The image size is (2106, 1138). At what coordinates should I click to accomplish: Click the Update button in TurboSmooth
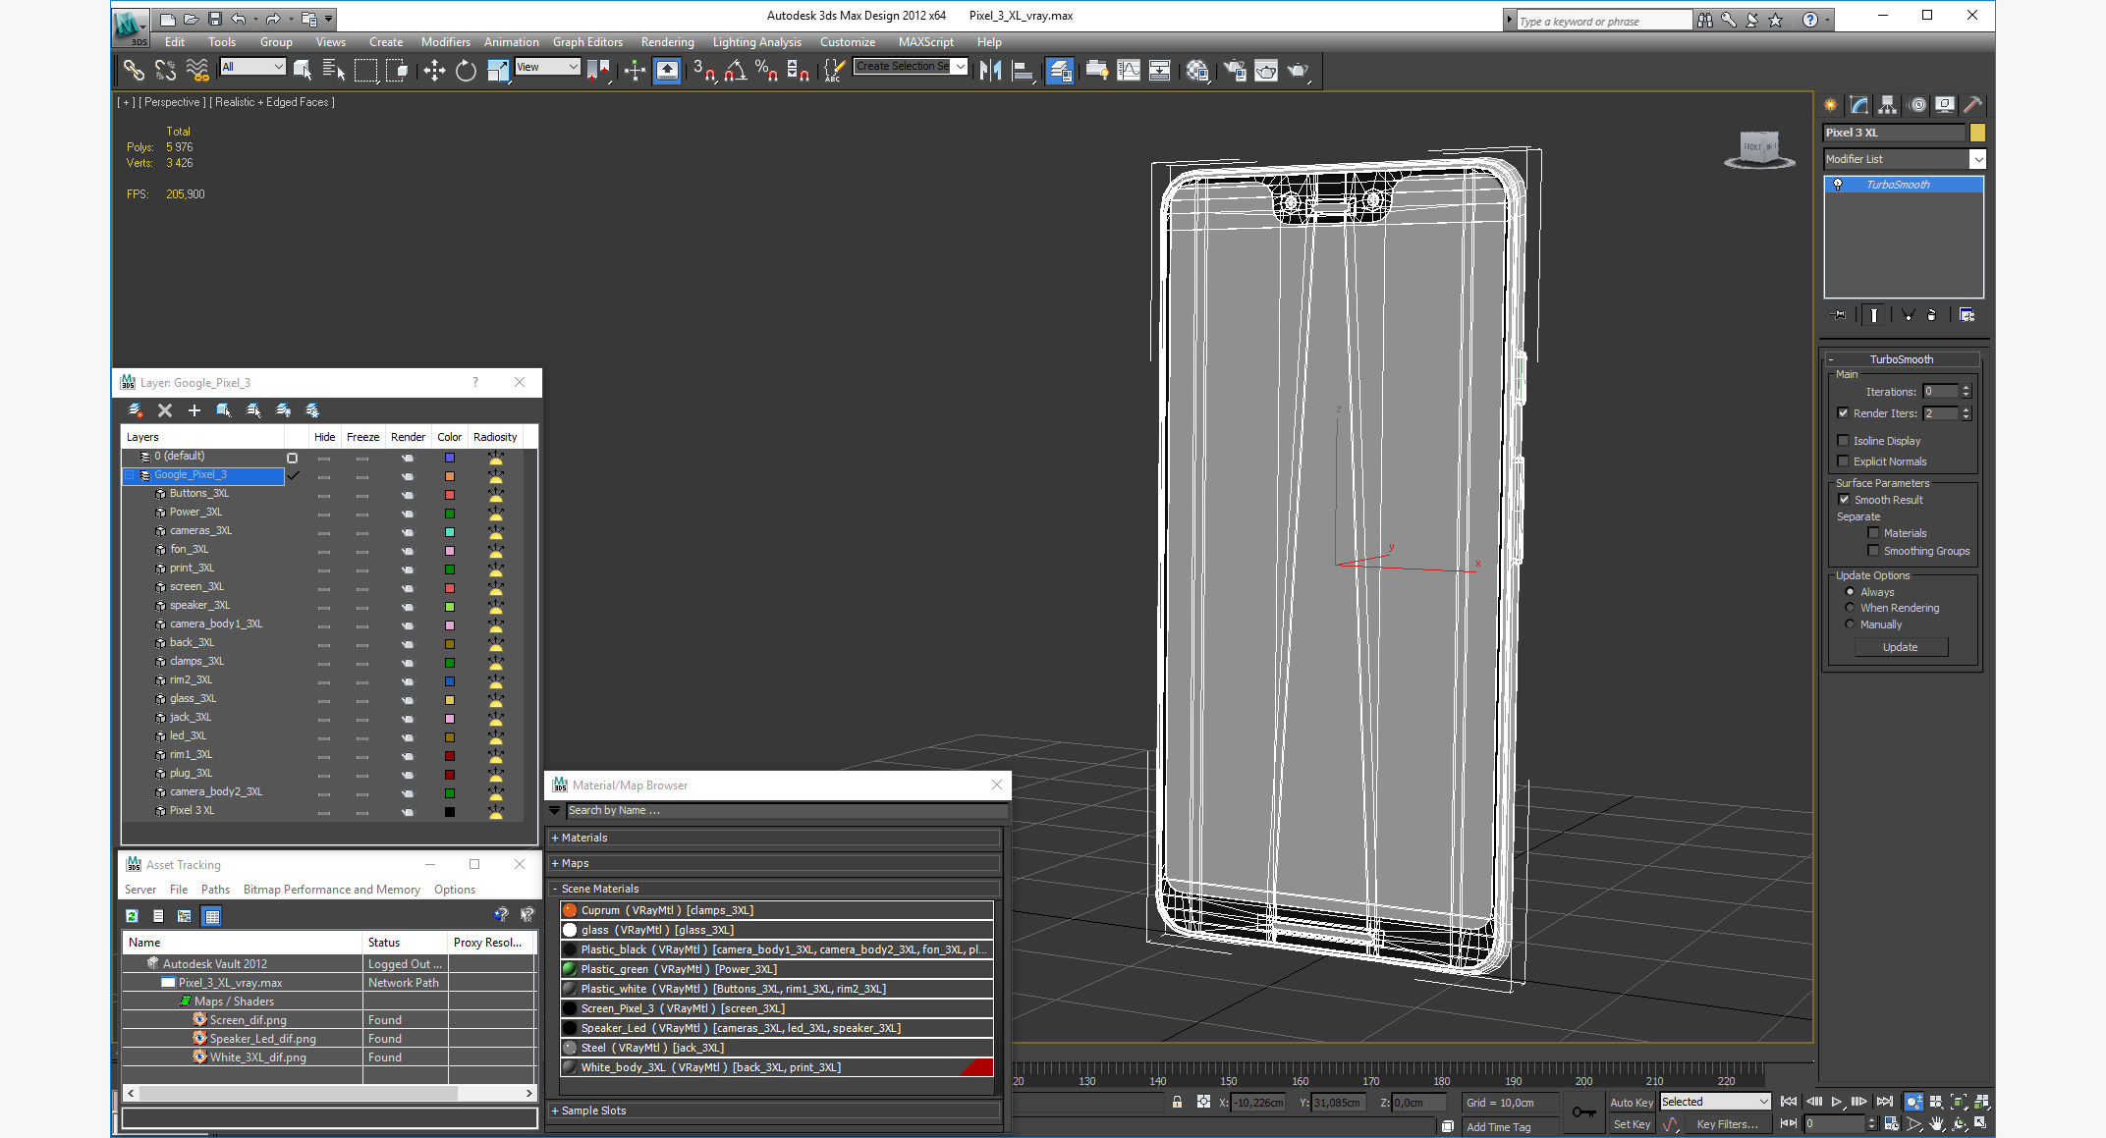[x=1901, y=647]
